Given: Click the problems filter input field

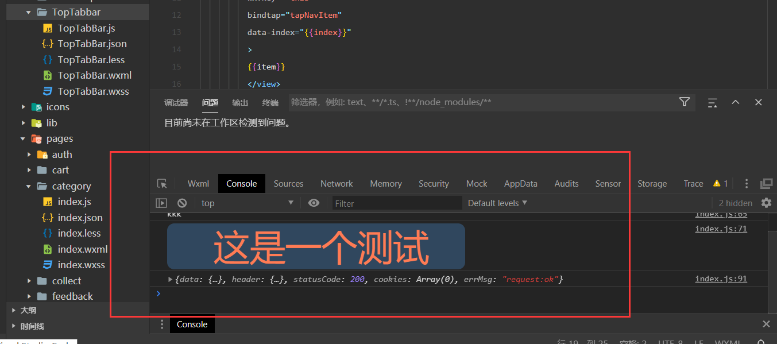Looking at the screenshot, I should click(482, 102).
